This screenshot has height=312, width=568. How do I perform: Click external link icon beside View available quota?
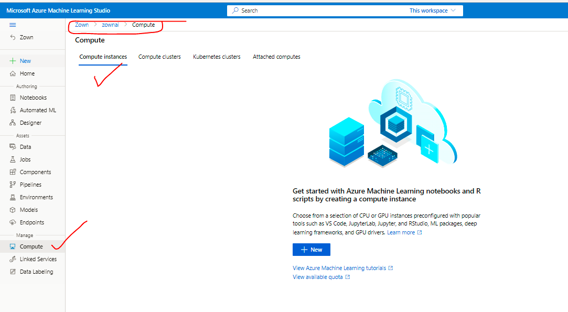pyautogui.click(x=347, y=277)
